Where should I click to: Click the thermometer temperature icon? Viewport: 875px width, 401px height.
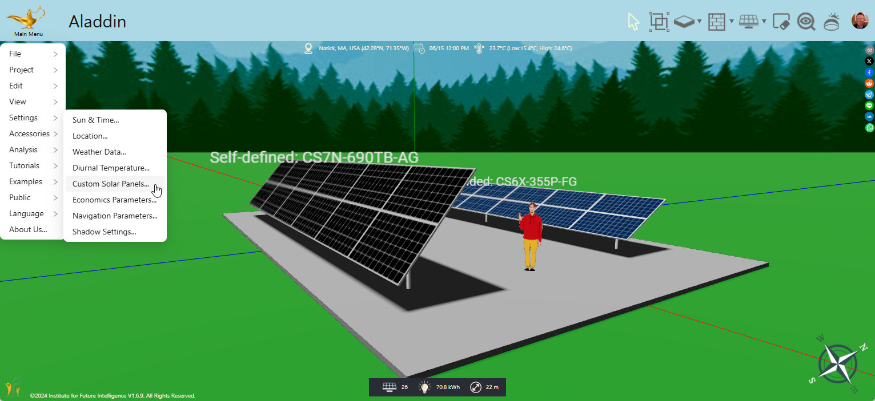[x=479, y=48]
